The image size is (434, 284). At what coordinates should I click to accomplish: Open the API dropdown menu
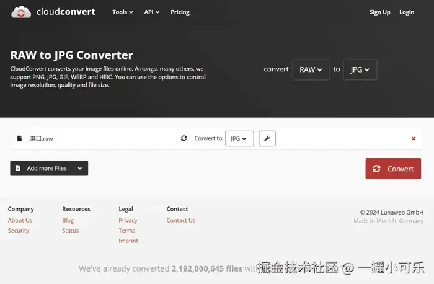152,12
